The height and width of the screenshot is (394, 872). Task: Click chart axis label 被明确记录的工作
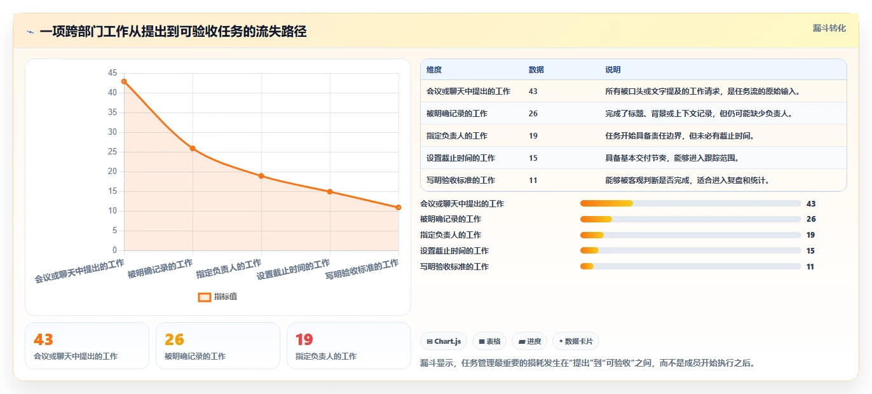[160, 269]
